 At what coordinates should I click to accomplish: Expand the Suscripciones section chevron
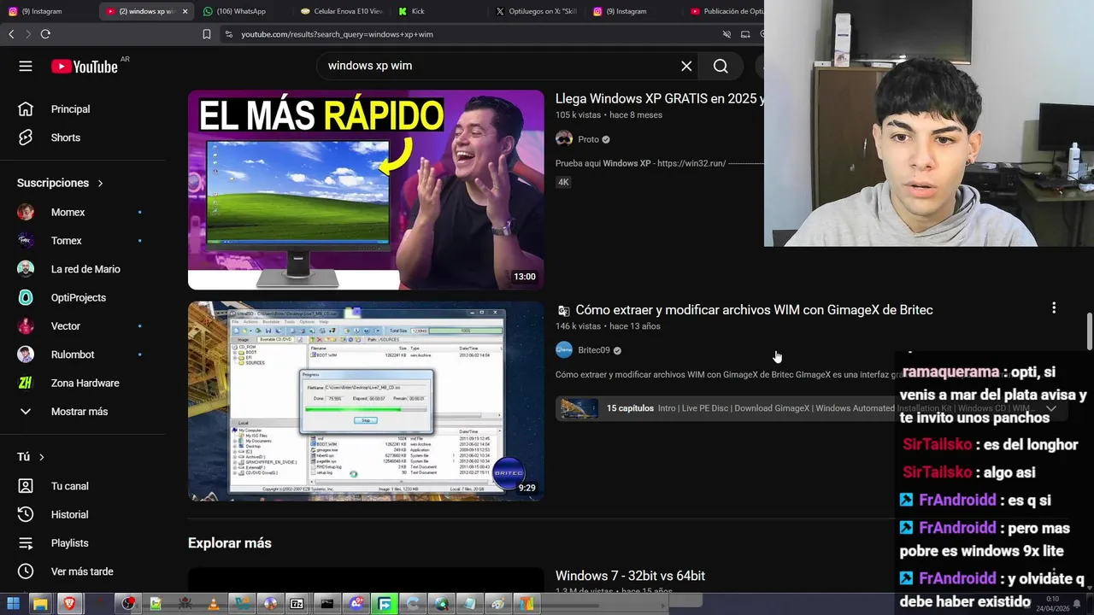click(x=100, y=183)
